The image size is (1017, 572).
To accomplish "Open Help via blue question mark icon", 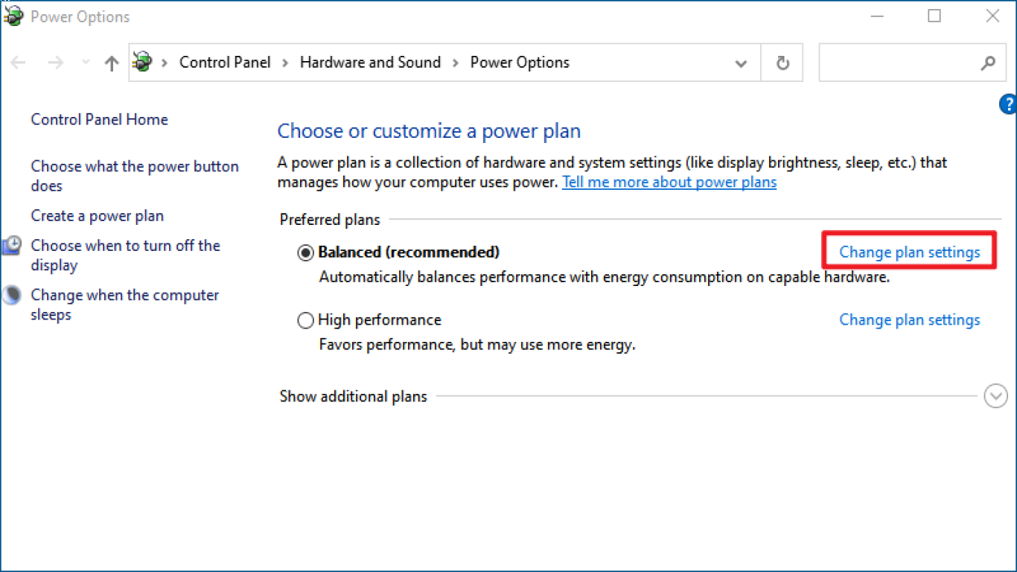I will pos(1008,104).
